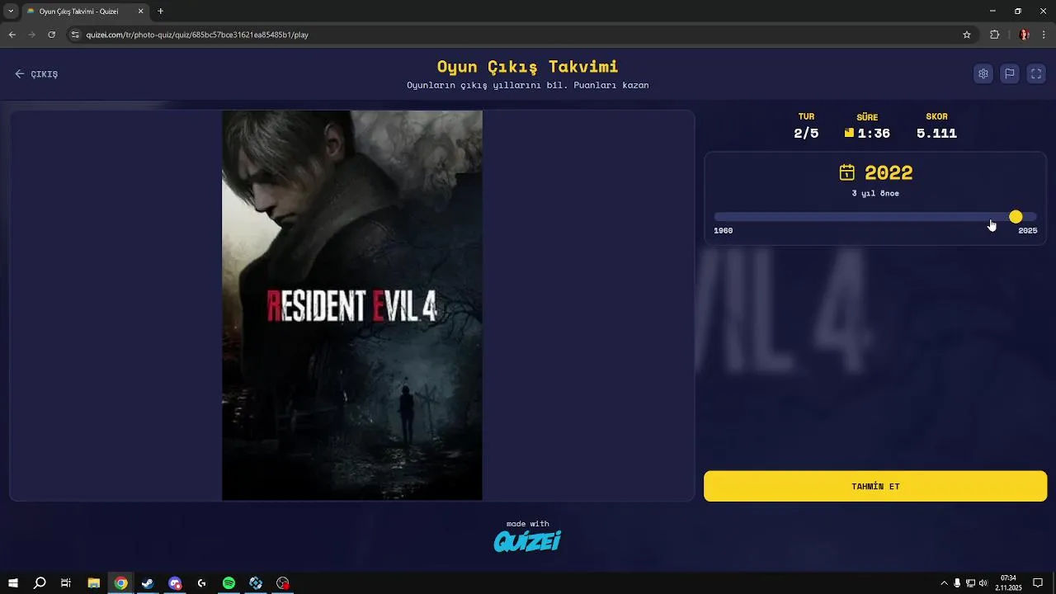This screenshot has width=1056, height=594.
Task: Click the address bar URL
Action: click(x=197, y=35)
